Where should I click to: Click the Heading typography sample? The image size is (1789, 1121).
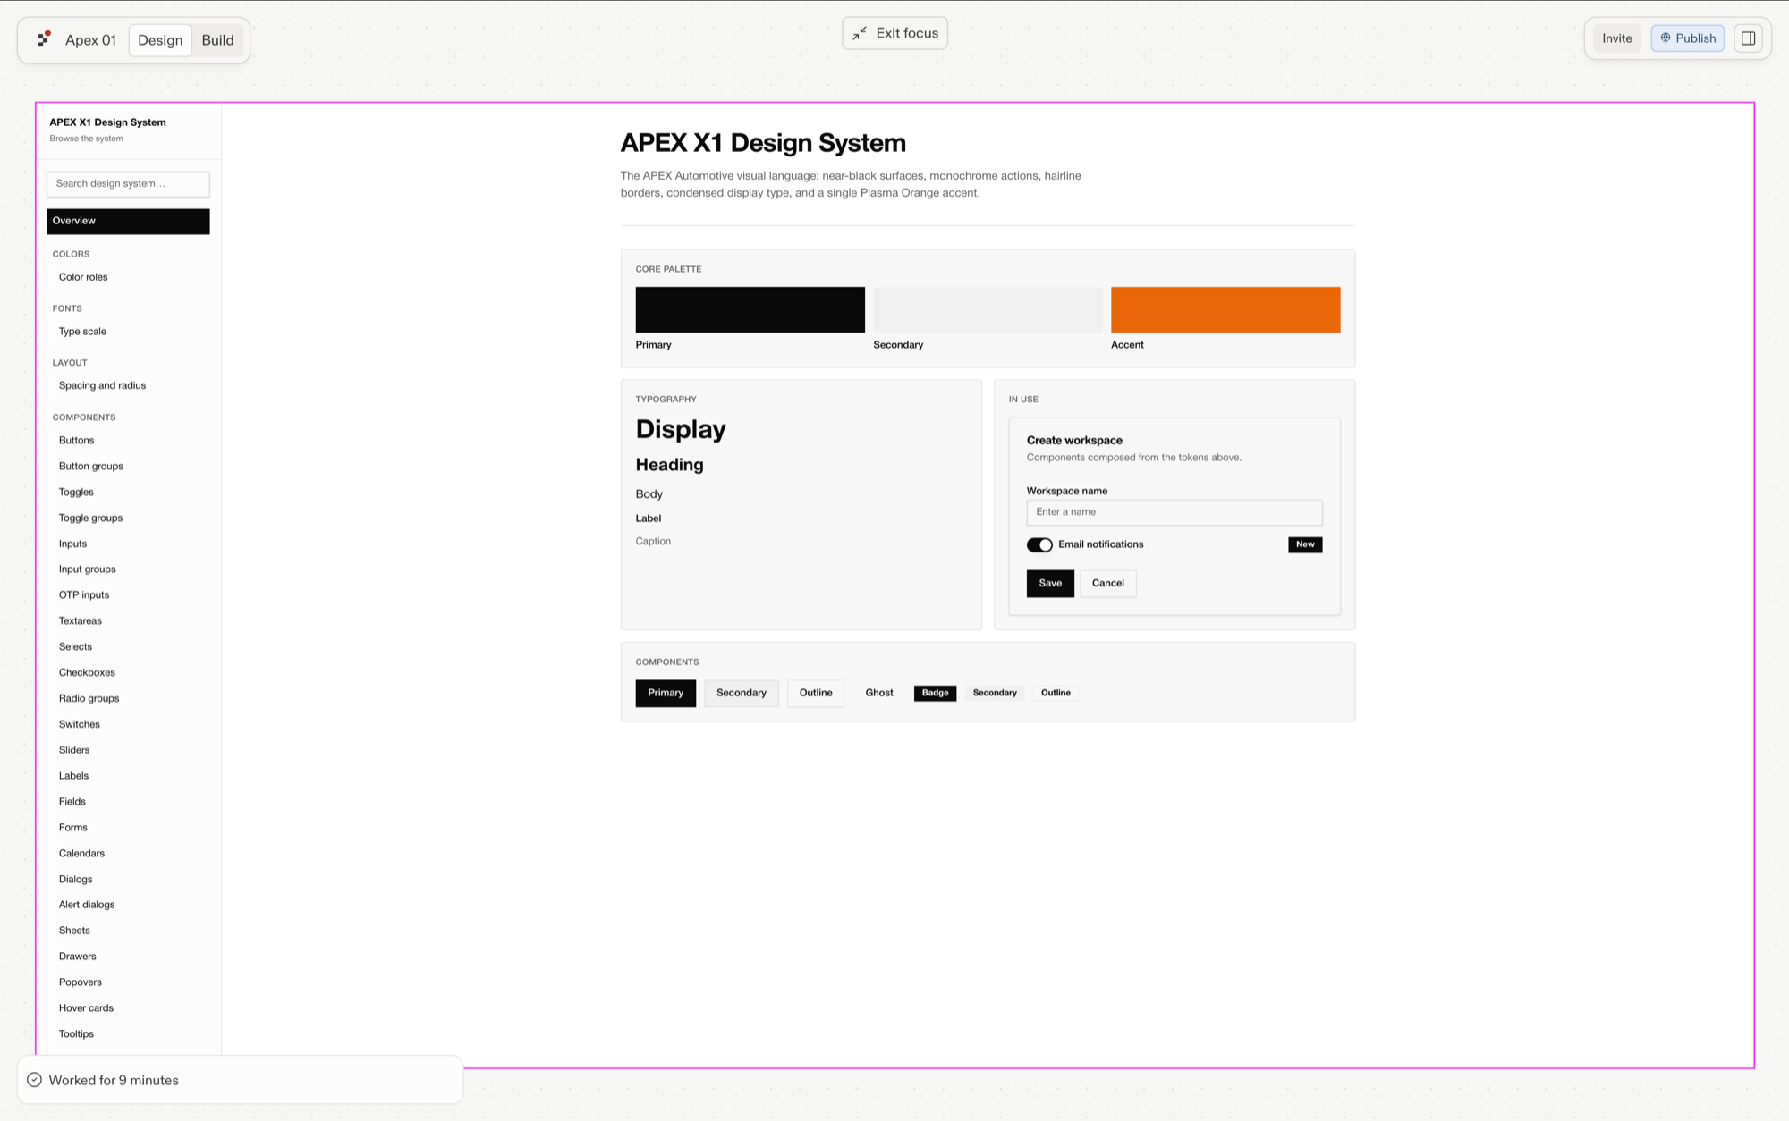[x=669, y=465]
